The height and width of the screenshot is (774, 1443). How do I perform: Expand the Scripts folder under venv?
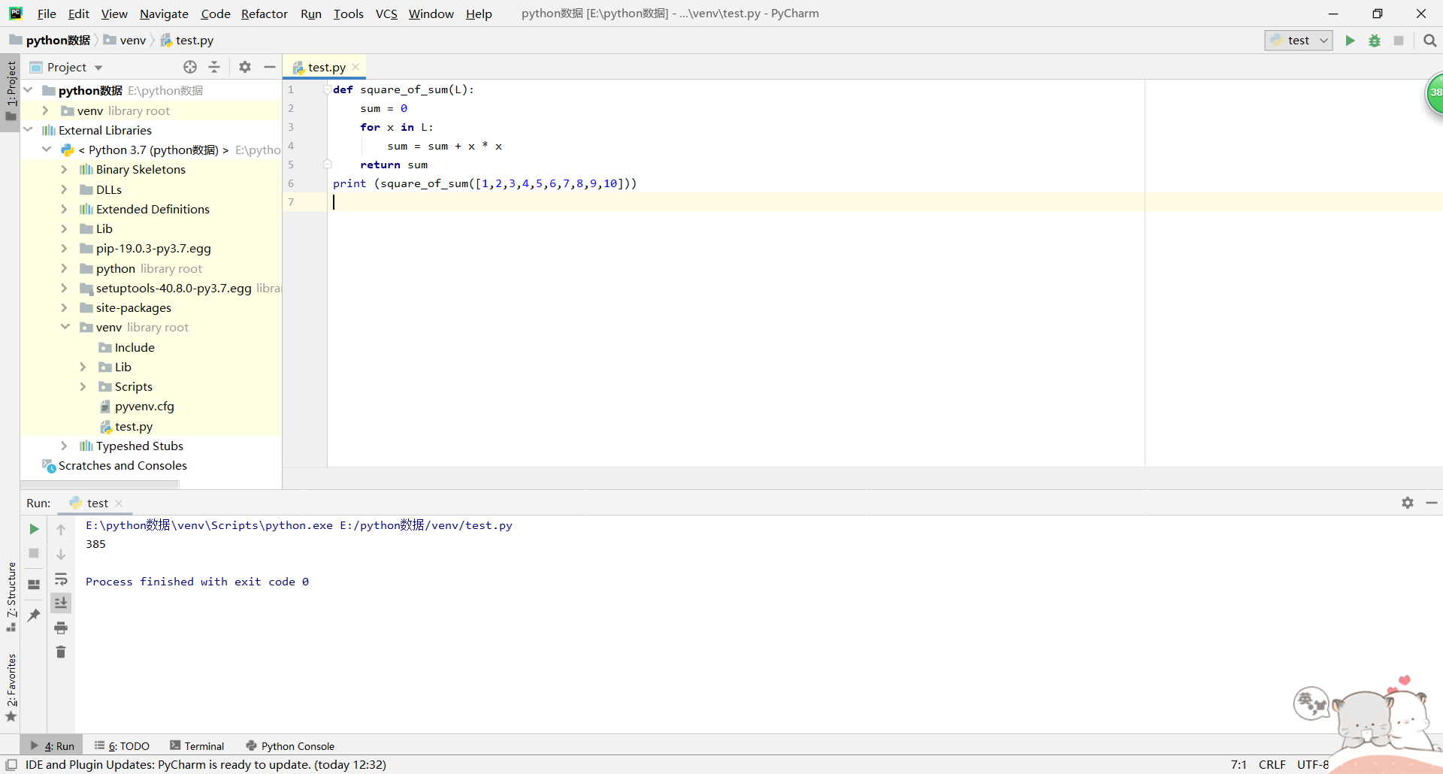pyautogui.click(x=83, y=386)
